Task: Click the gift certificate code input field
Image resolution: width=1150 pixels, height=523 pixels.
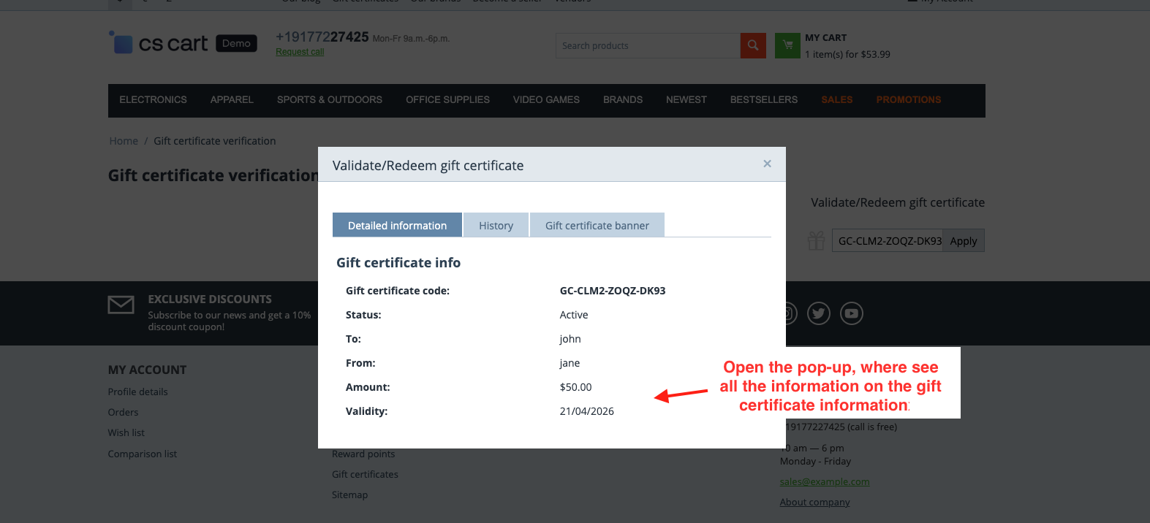Action: pyautogui.click(x=888, y=241)
